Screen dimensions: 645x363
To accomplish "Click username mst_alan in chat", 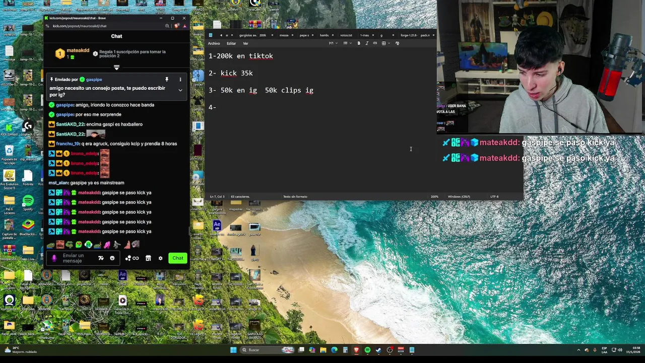I will point(58,183).
